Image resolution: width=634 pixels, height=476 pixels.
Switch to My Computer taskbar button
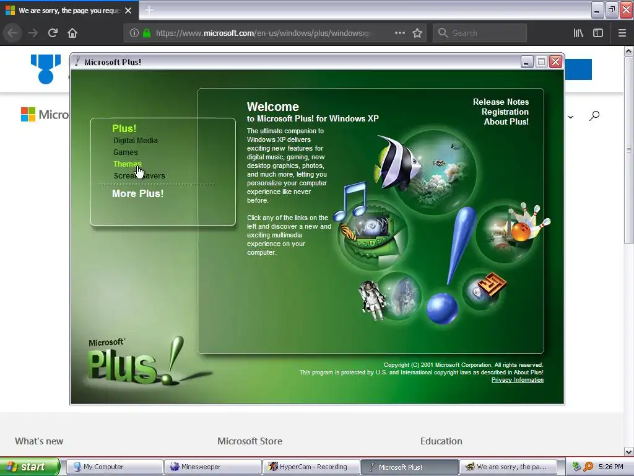(x=115, y=467)
